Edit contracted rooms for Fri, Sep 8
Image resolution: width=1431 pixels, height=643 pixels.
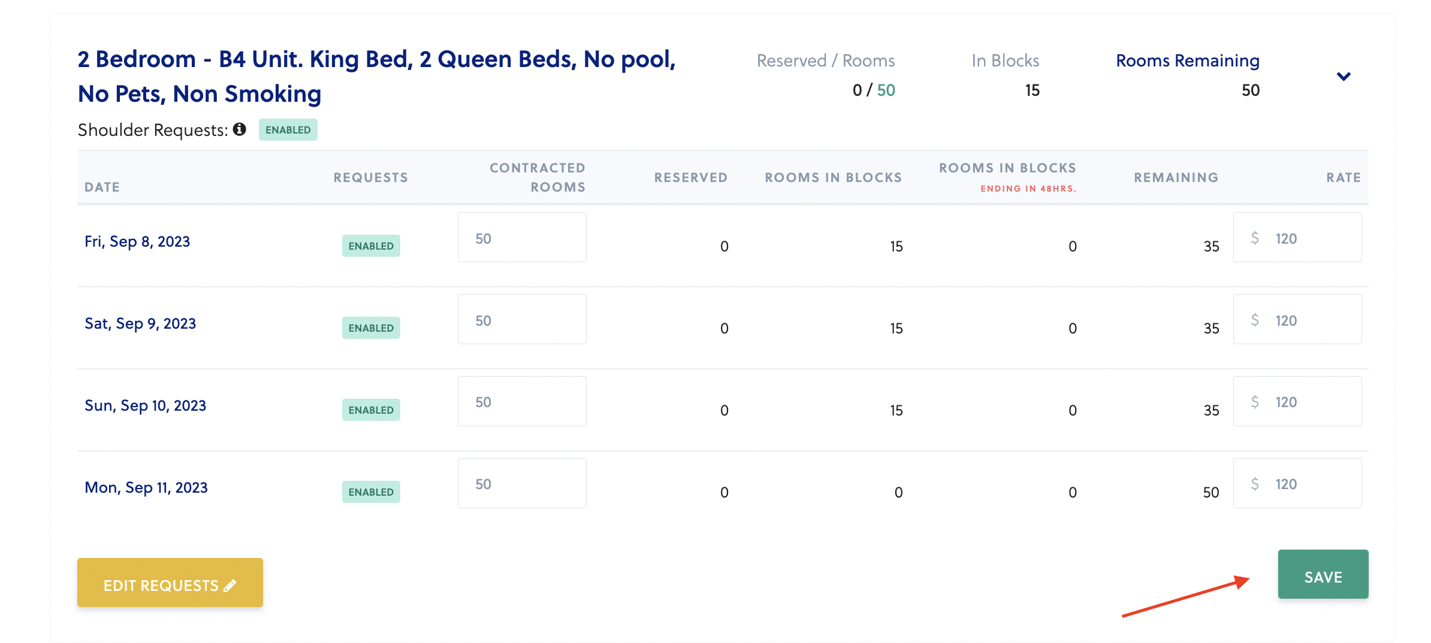[522, 238]
